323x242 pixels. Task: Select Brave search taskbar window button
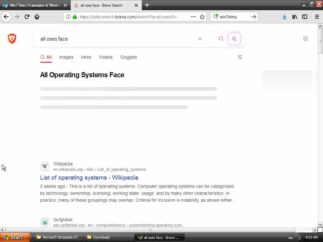tap(159, 238)
